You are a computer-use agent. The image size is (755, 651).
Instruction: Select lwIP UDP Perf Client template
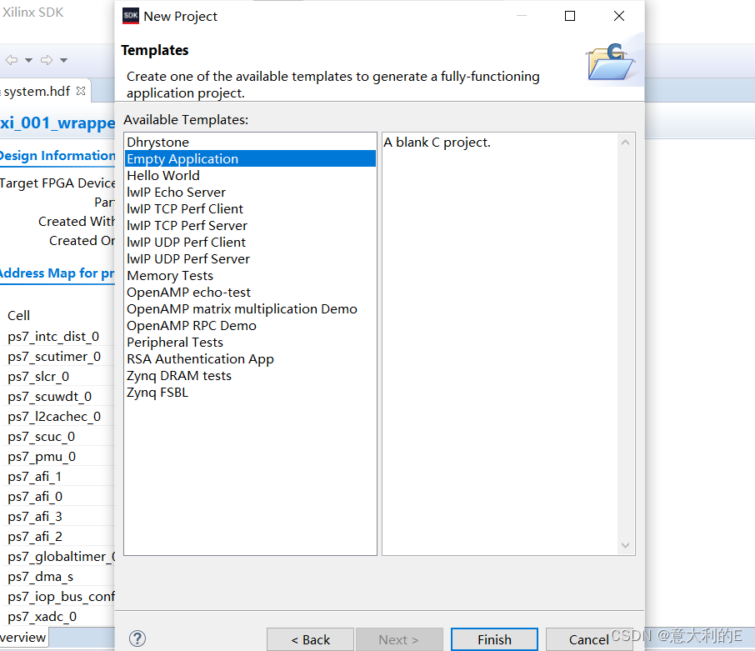coord(250,243)
